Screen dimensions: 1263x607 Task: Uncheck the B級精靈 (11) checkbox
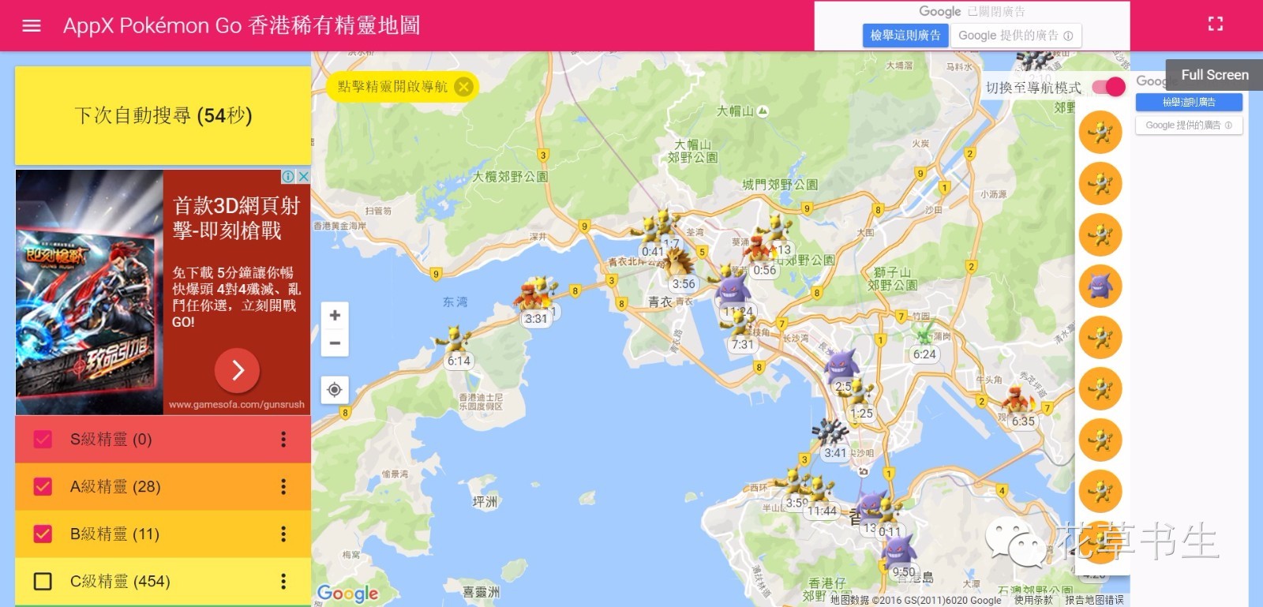click(43, 534)
